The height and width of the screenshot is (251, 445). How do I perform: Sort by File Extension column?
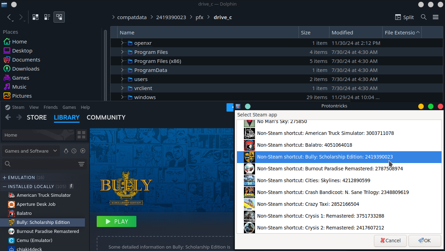(x=402, y=32)
